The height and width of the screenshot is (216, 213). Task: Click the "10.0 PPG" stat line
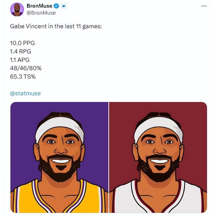[22, 43]
